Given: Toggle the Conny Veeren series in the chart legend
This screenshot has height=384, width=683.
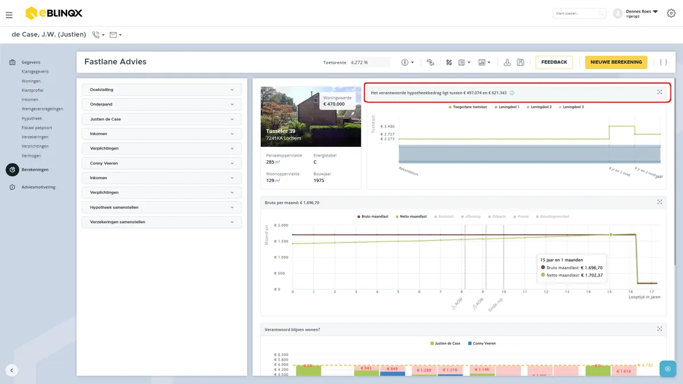Looking at the screenshot, I should click(x=482, y=344).
